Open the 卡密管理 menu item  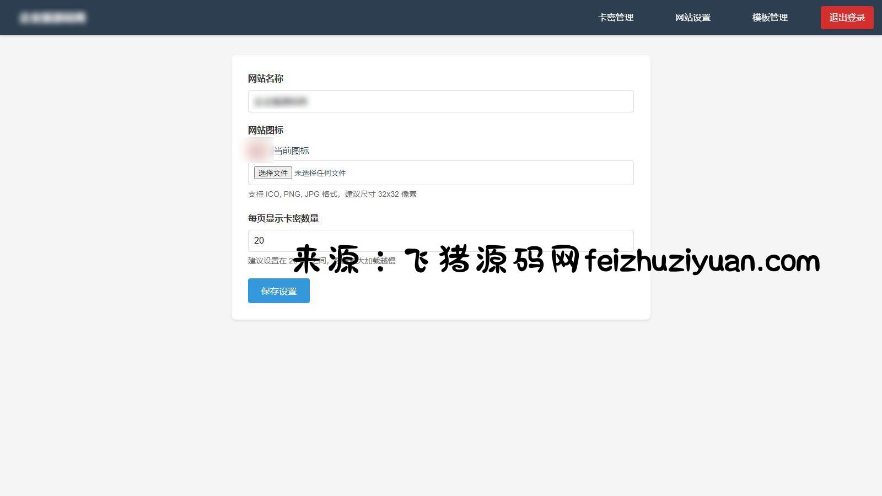(x=616, y=18)
